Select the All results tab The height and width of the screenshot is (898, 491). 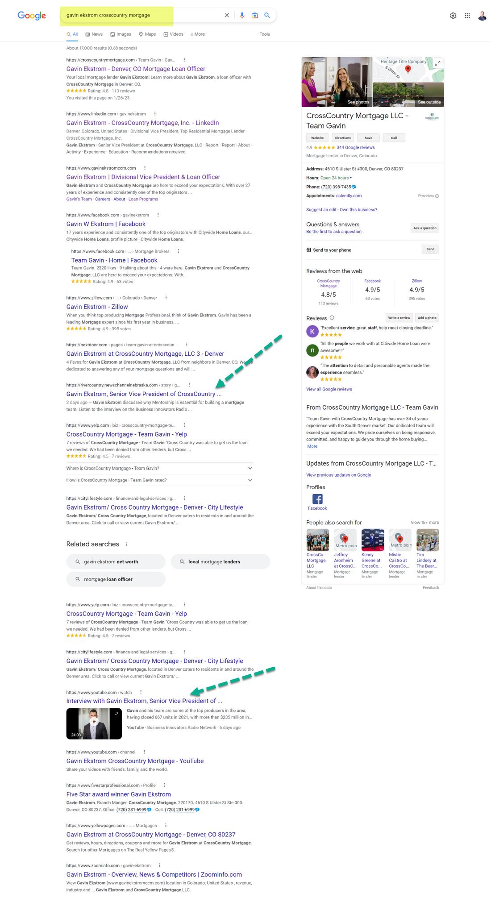point(72,34)
